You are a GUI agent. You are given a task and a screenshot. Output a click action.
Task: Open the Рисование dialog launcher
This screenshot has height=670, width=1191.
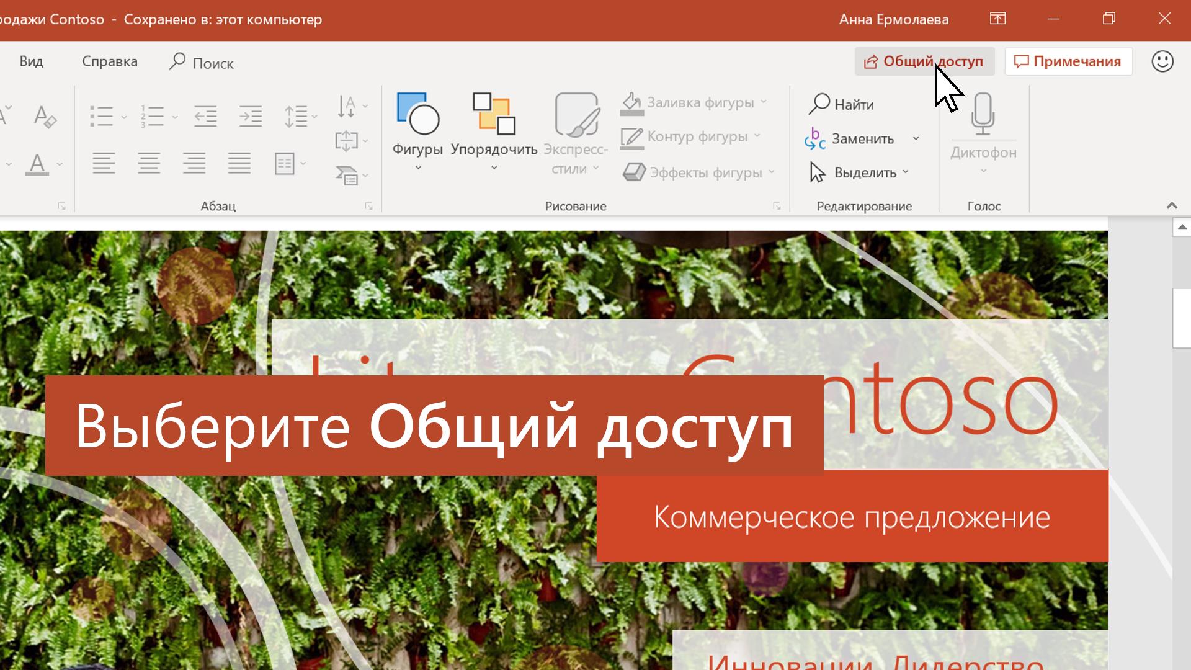(777, 206)
